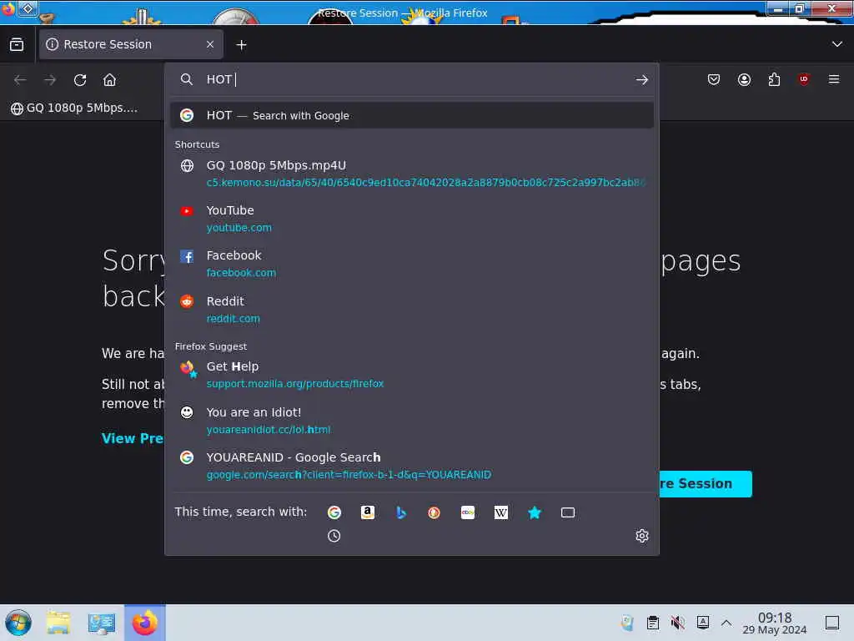
Task: Open the Extensions puzzle icon
Action: tap(774, 79)
